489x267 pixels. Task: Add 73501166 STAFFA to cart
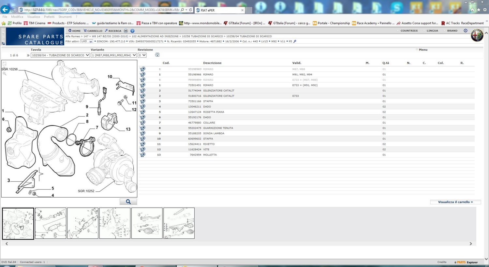[142, 101]
